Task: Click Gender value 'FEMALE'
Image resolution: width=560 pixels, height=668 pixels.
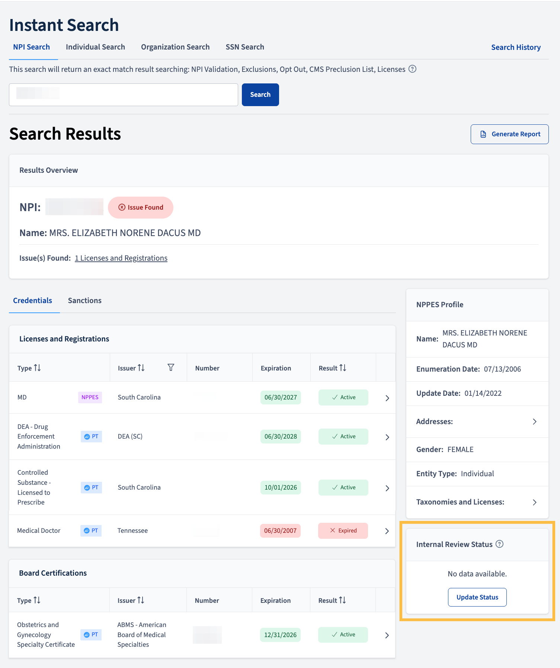Action: pos(460,449)
